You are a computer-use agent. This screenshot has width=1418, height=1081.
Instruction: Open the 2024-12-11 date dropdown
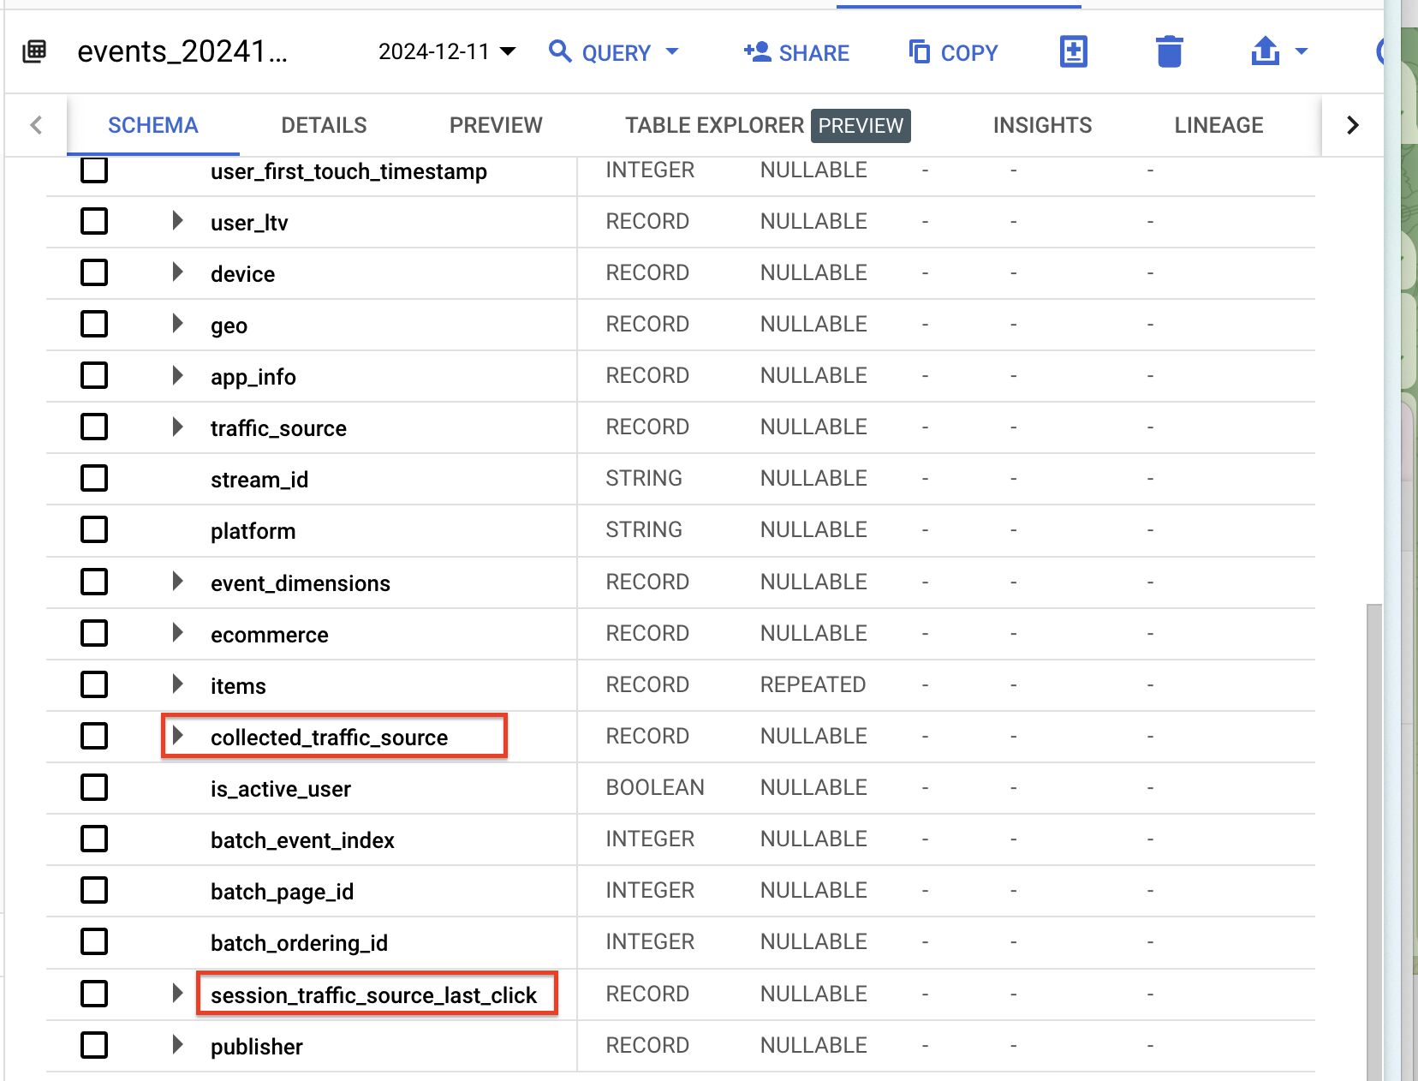(x=446, y=52)
